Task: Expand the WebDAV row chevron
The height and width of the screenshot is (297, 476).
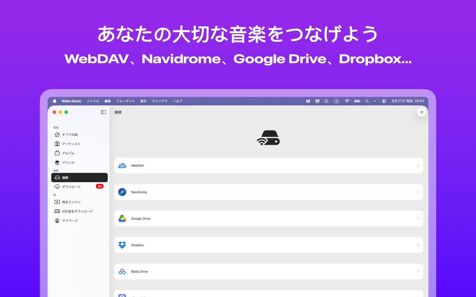Action: click(418, 166)
